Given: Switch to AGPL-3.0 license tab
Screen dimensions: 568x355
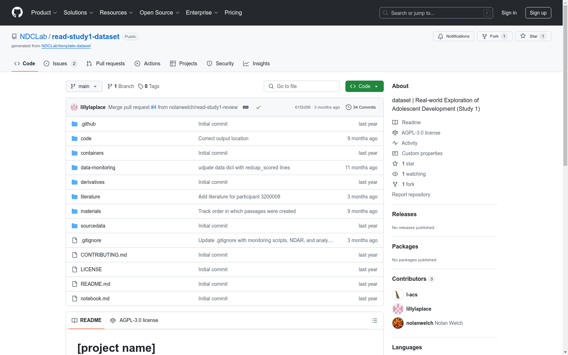Looking at the screenshot, I should (134, 320).
